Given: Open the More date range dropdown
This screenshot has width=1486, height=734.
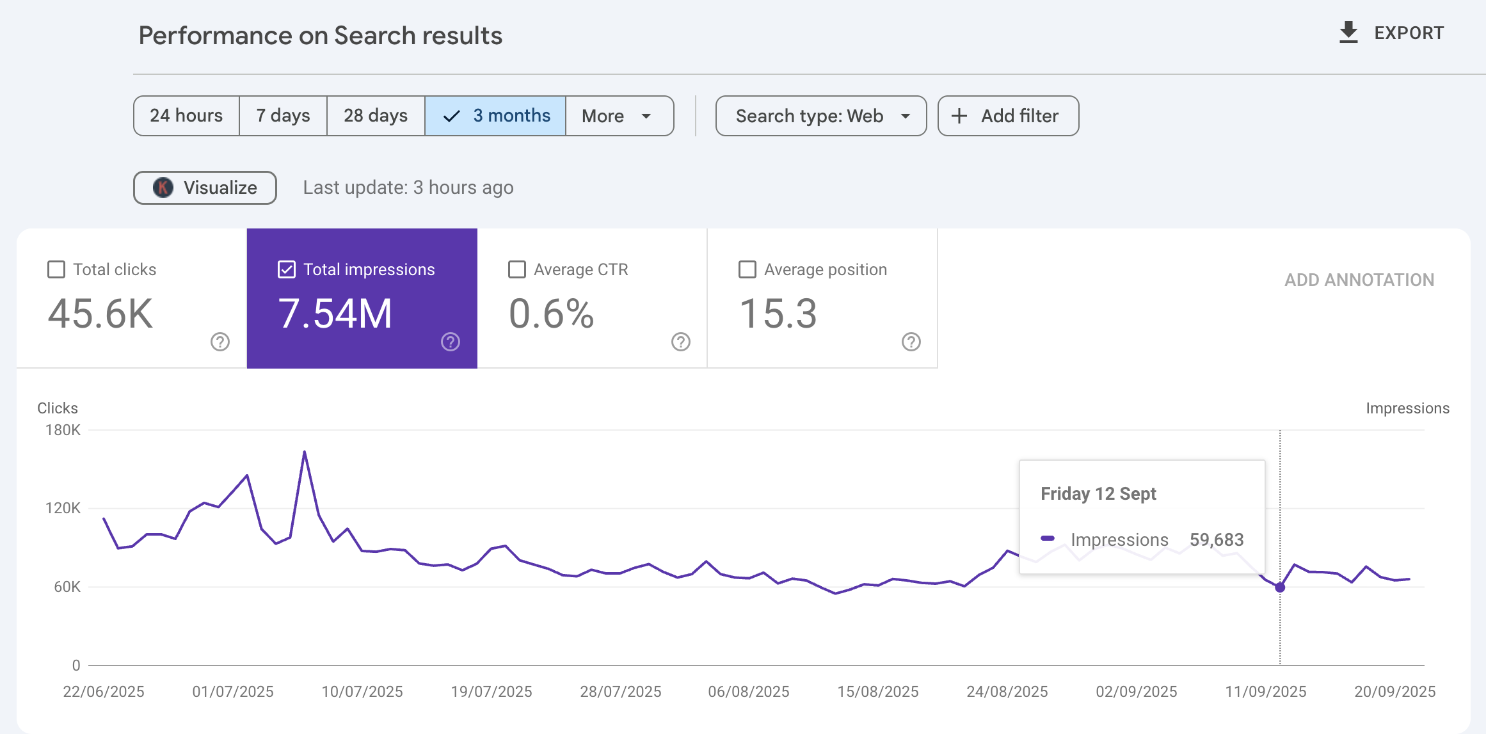Looking at the screenshot, I should click(619, 116).
